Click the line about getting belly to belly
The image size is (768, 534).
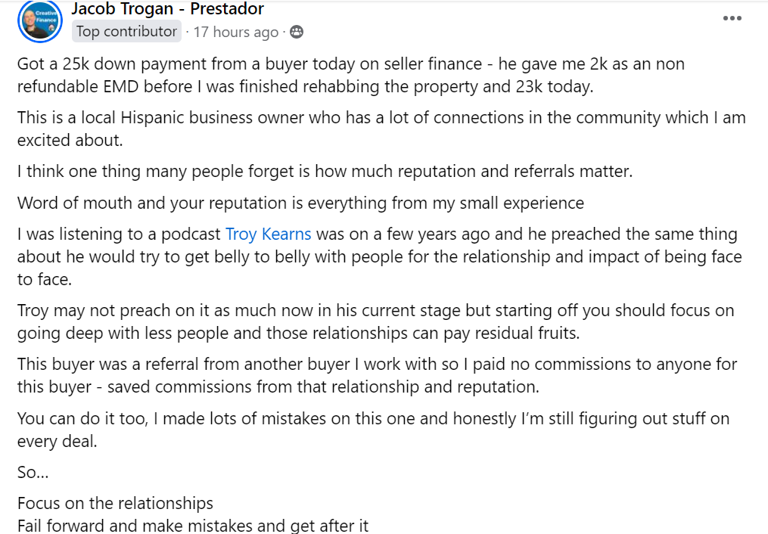[380, 257]
